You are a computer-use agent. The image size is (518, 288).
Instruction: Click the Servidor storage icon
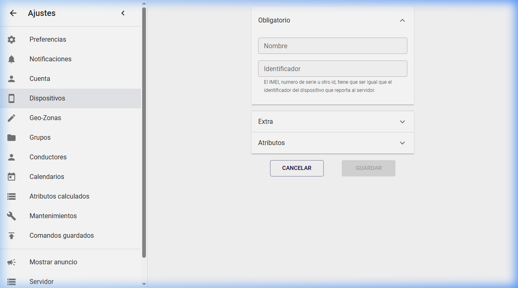pos(11,282)
